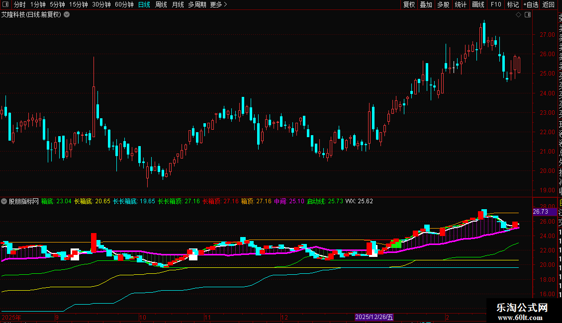562x323 pixels.
Task: Click the 艾隆科技(日线.前复权) chart title
Action: 31,15
